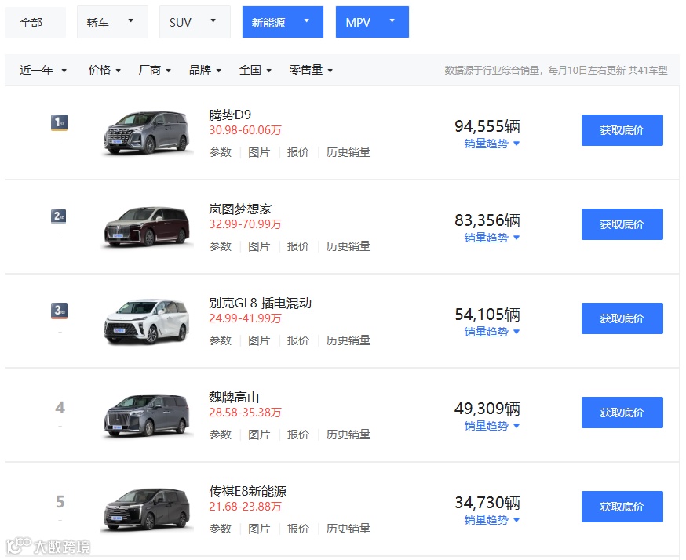View 报价 for 传祺E8新能源
Image resolution: width=686 pixels, height=560 pixels.
[298, 528]
